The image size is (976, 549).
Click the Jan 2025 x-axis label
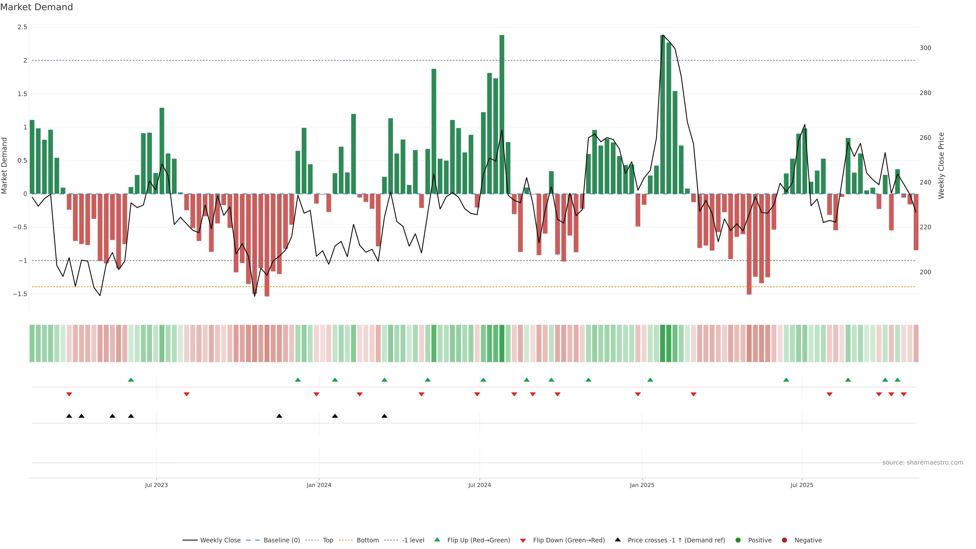tap(642, 485)
